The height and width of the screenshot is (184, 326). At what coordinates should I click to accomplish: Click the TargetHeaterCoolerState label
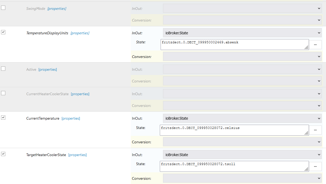click(x=46, y=155)
